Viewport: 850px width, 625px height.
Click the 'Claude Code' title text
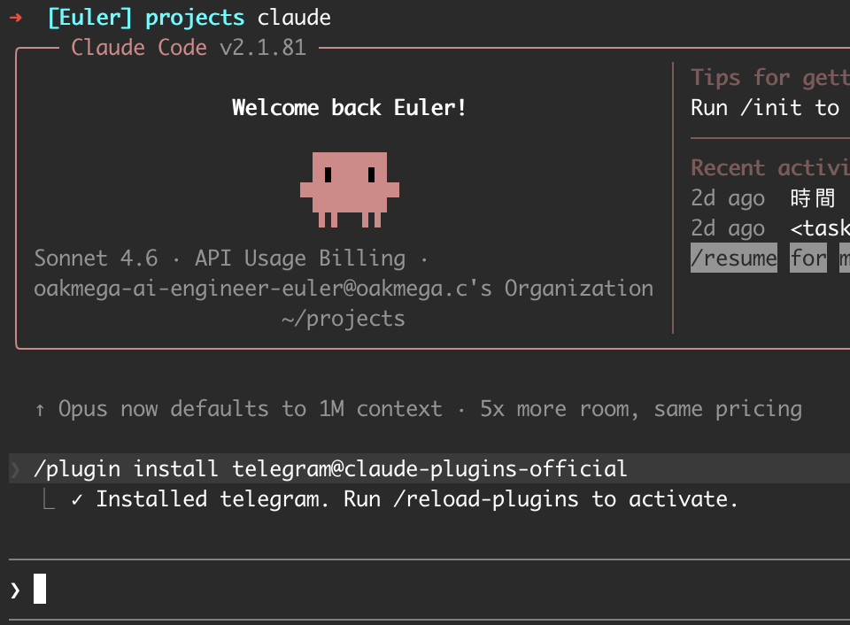coord(139,48)
